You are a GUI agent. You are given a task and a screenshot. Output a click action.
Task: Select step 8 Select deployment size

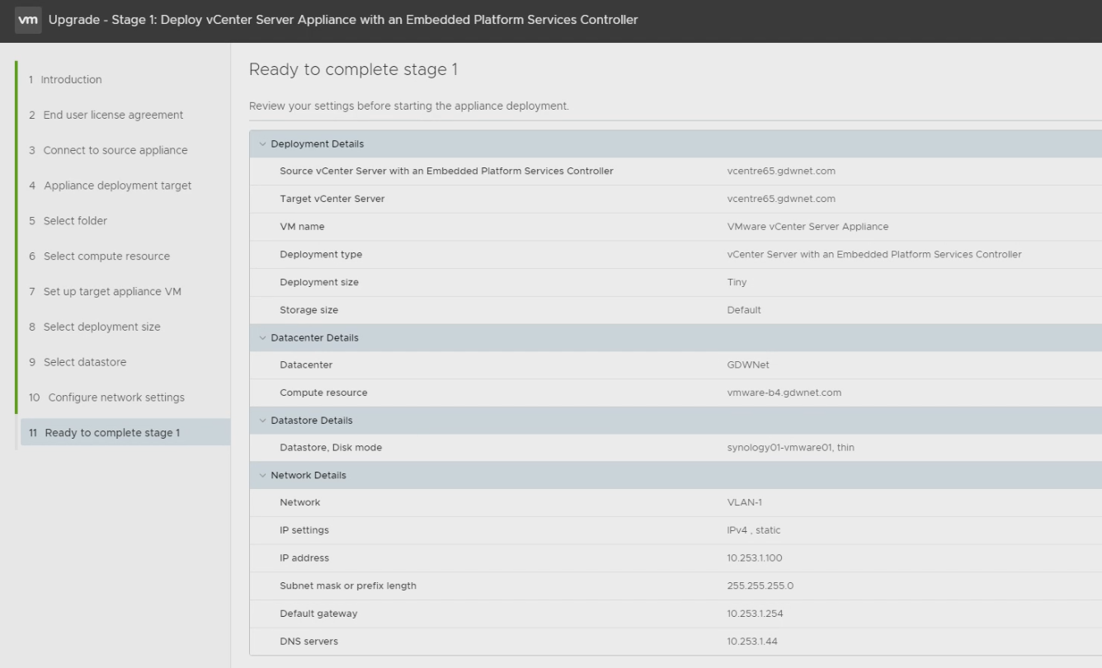click(x=95, y=327)
